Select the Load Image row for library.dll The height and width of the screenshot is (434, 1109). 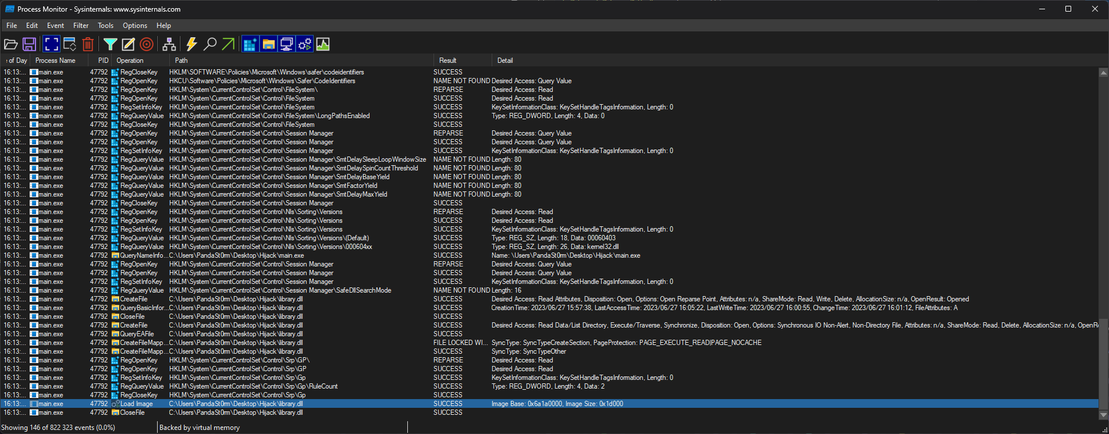point(549,404)
